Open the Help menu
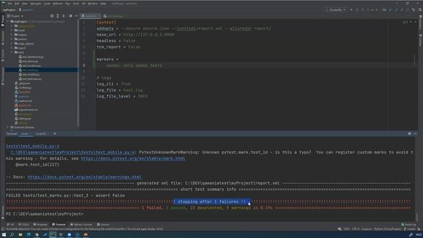Image resolution: width=423 pixels, height=238 pixels. (x=103, y=3)
